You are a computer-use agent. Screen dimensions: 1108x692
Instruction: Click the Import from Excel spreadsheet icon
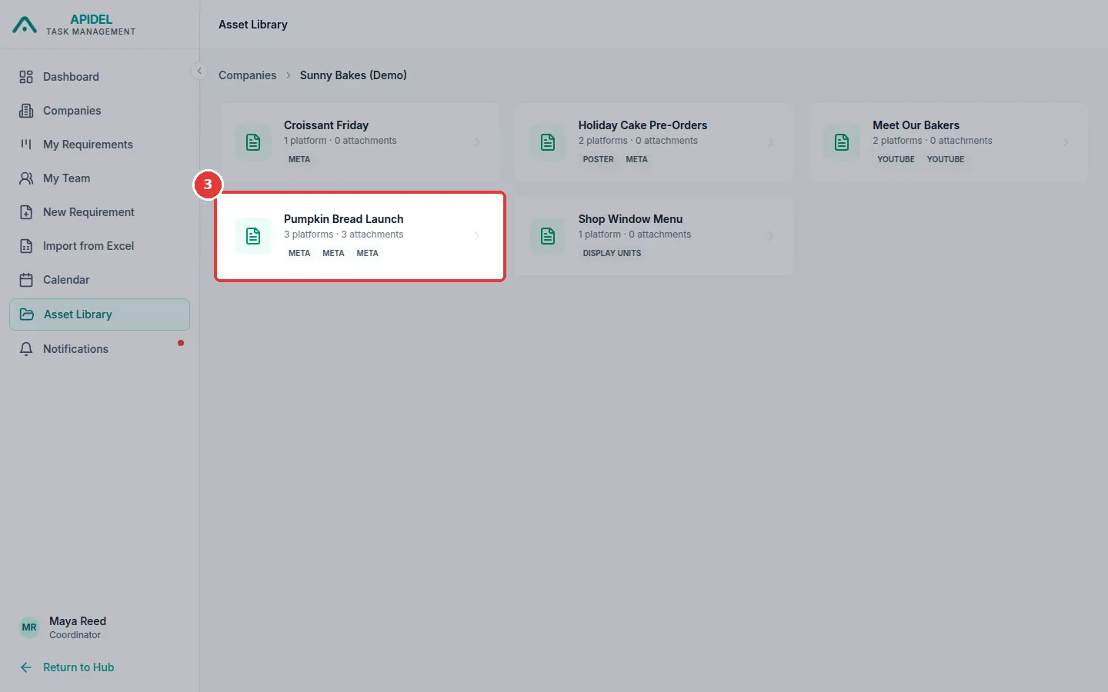click(26, 246)
